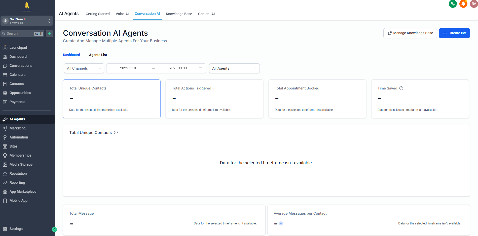Click the green phone dialer icon
The image size is (478, 236).
pos(453,4)
